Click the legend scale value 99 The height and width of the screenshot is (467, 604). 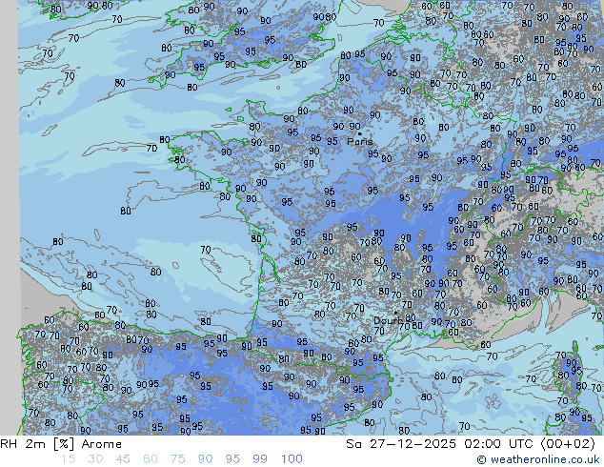(x=260, y=459)
